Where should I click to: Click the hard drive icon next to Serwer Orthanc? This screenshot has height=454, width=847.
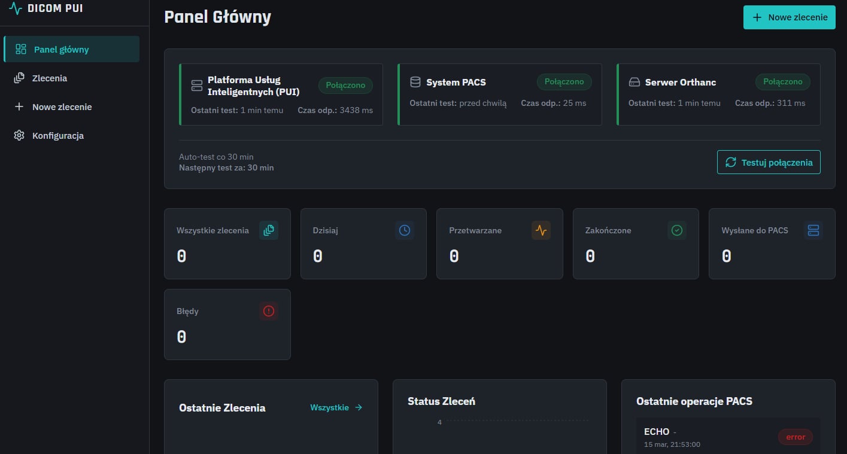click(x=635, y=82)
